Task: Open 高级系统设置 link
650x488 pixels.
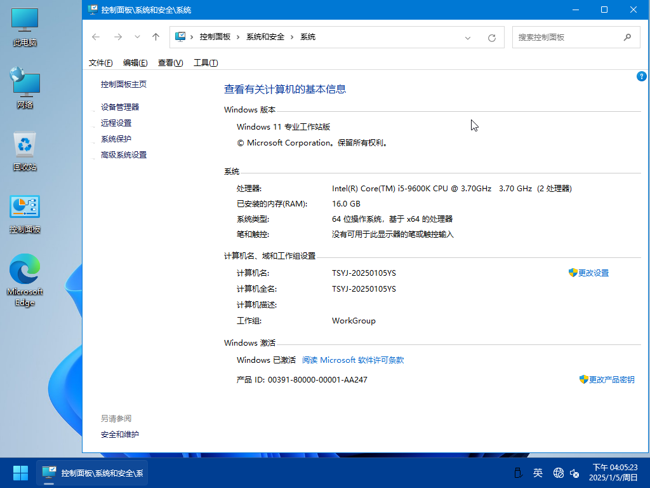Action: tap(124, 155)
